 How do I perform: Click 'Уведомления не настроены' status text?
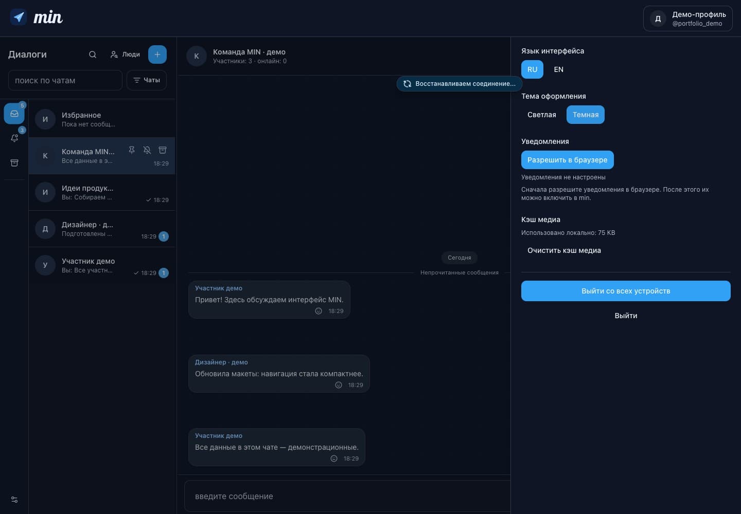[x=563, y=177]
